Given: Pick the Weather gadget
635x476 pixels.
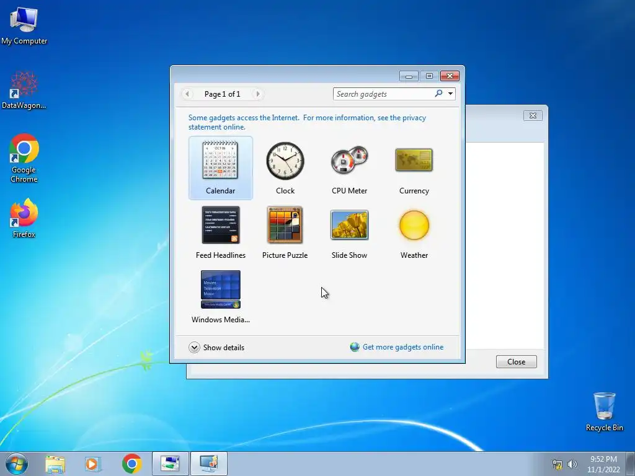Looking at the screenshot, I should 414,232.
